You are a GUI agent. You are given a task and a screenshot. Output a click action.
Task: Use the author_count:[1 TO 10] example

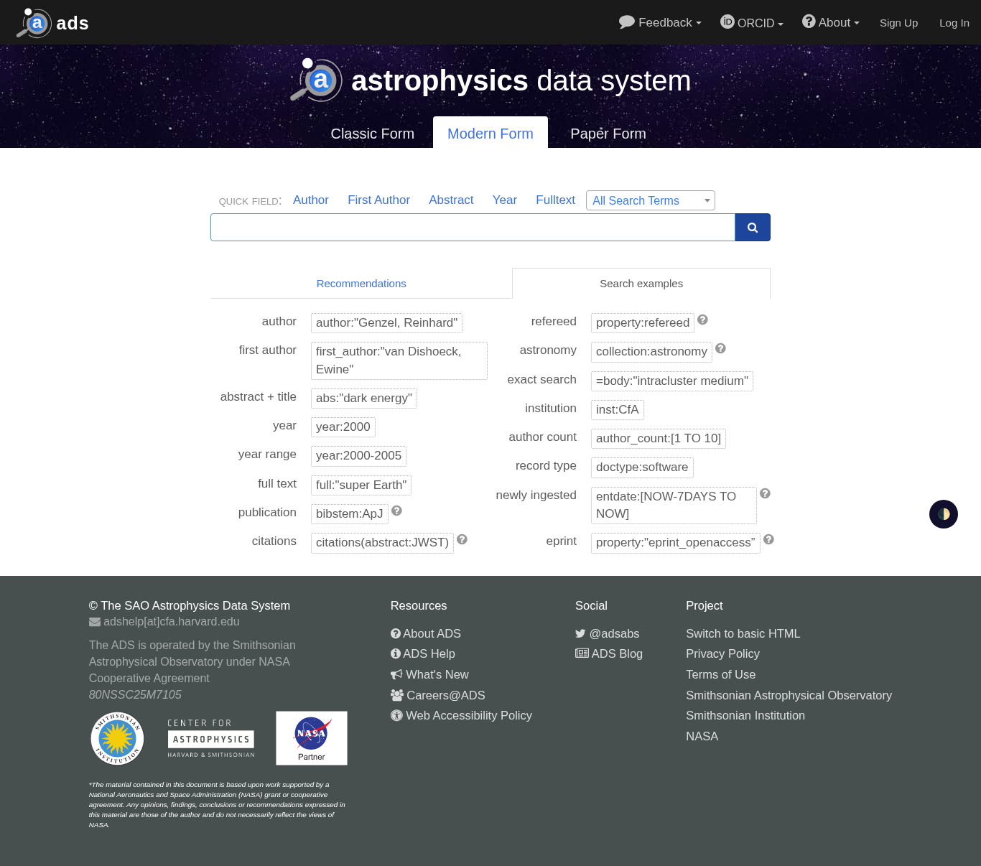(659, 439)
